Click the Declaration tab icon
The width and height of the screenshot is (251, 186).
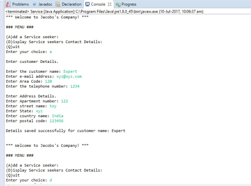pos(58,4)
